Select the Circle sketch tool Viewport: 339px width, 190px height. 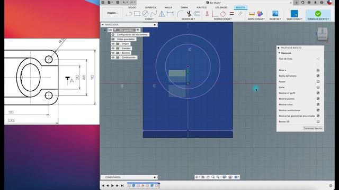(145, 14)
